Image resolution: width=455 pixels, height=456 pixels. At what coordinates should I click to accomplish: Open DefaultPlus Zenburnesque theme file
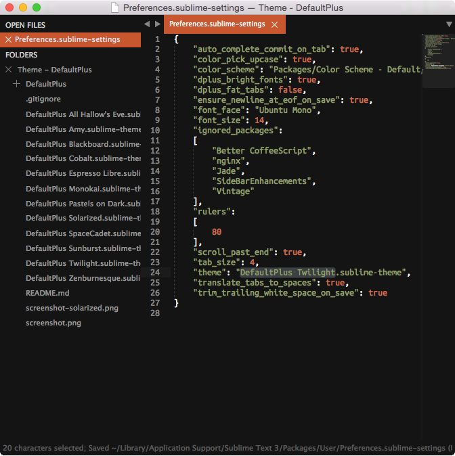(83, 278)
